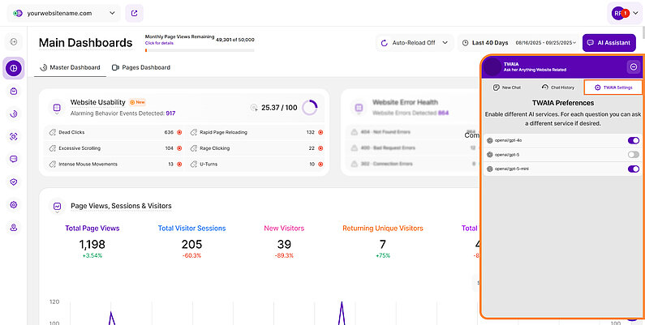Viewport: 645px width, 325px height.
Task: Open the settings gear in the sidebar
Action: (x=13, y=205)
